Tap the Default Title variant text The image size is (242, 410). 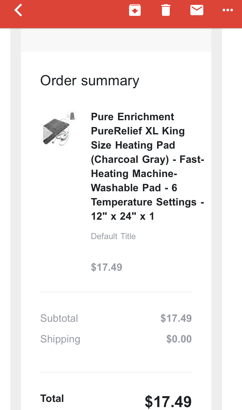(113, 236)
